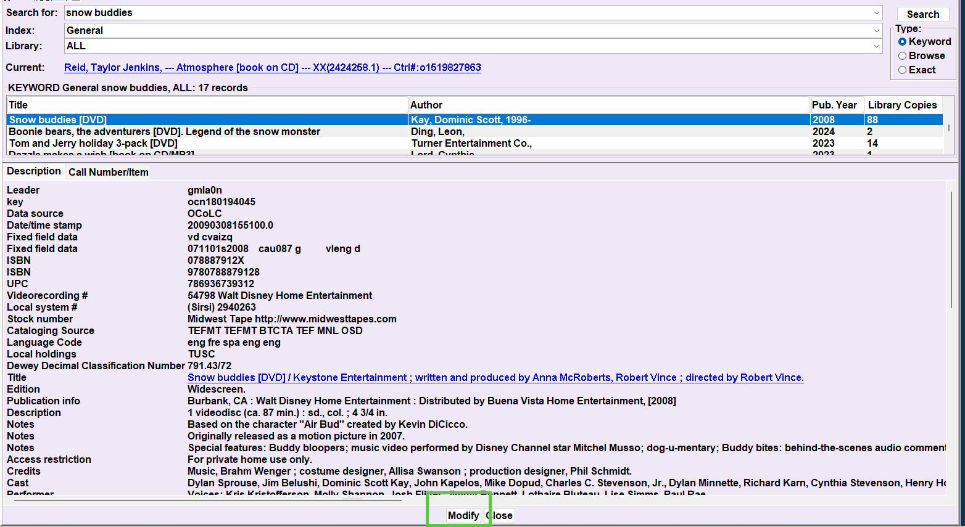Click into the Search for text field
Image resolution: width=965 pixels, height=527 pixels.
click(x=467, y=12)
